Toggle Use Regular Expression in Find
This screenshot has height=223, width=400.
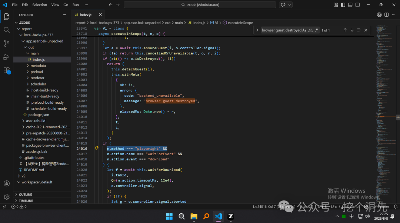(x=317, y=30)
